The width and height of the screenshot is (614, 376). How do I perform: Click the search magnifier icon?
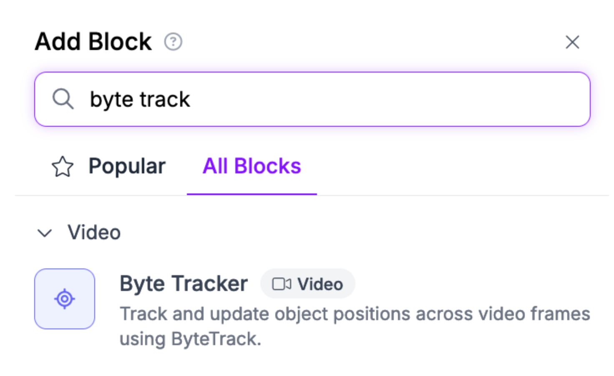(63, 99)
